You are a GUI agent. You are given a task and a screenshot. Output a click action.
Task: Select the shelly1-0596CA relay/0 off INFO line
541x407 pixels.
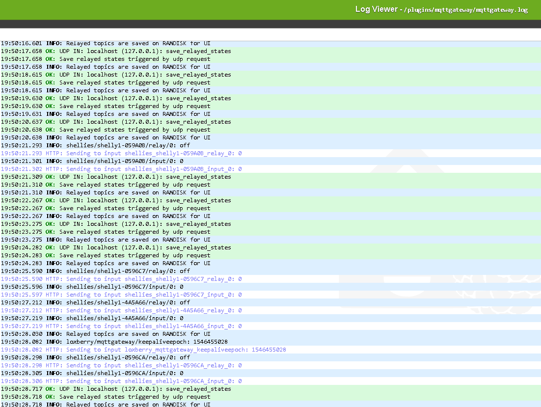coord(118,357)
